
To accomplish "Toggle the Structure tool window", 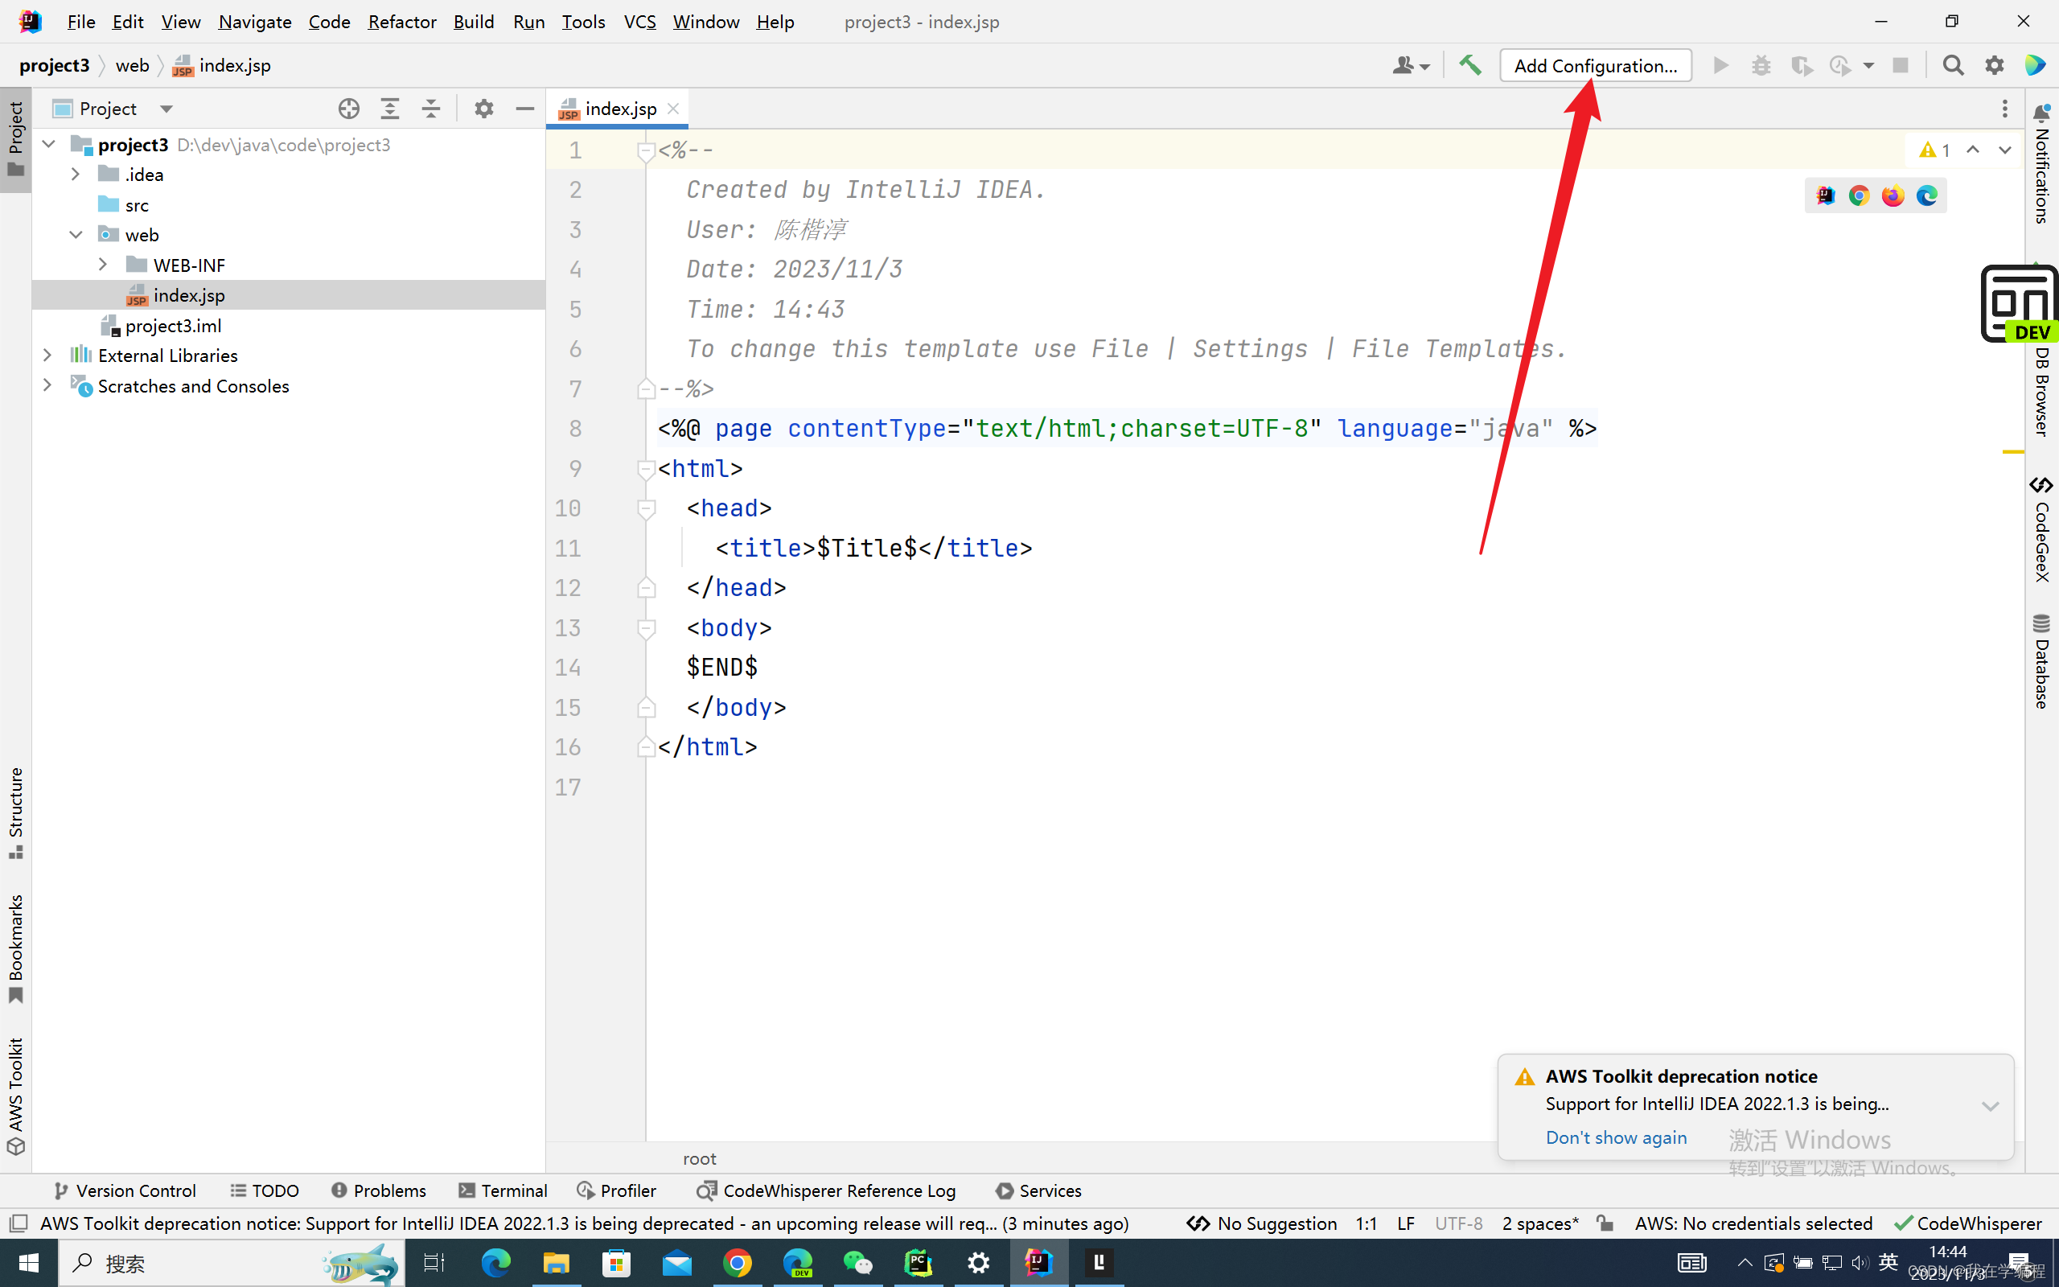I will [x=15, y=813].
